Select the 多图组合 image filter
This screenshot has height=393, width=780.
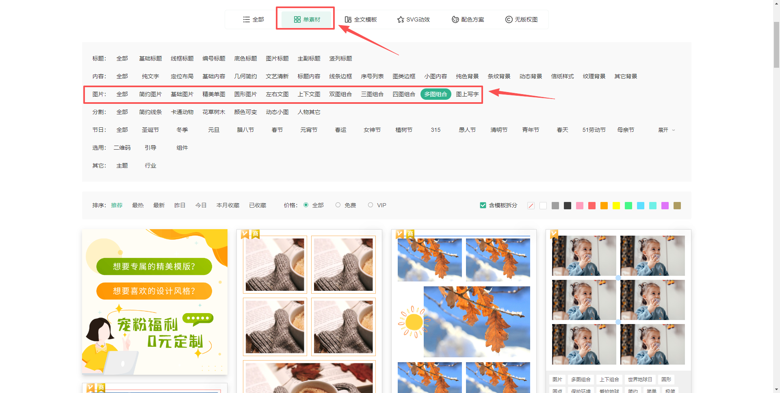[435, 94]
